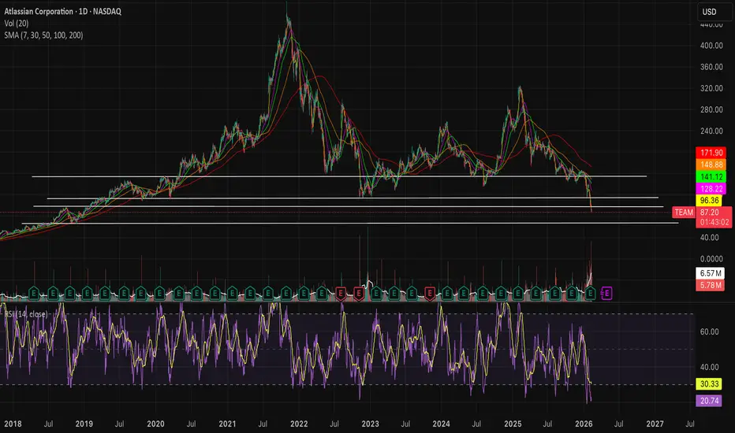The image size is (735, 433).
Task: Click the 87.20 last price label
Action: coord(710,212)
